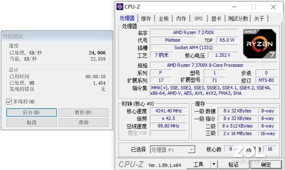The image size is (285, 170).
Task: Click the 确定 button
Action: point(266,165)
